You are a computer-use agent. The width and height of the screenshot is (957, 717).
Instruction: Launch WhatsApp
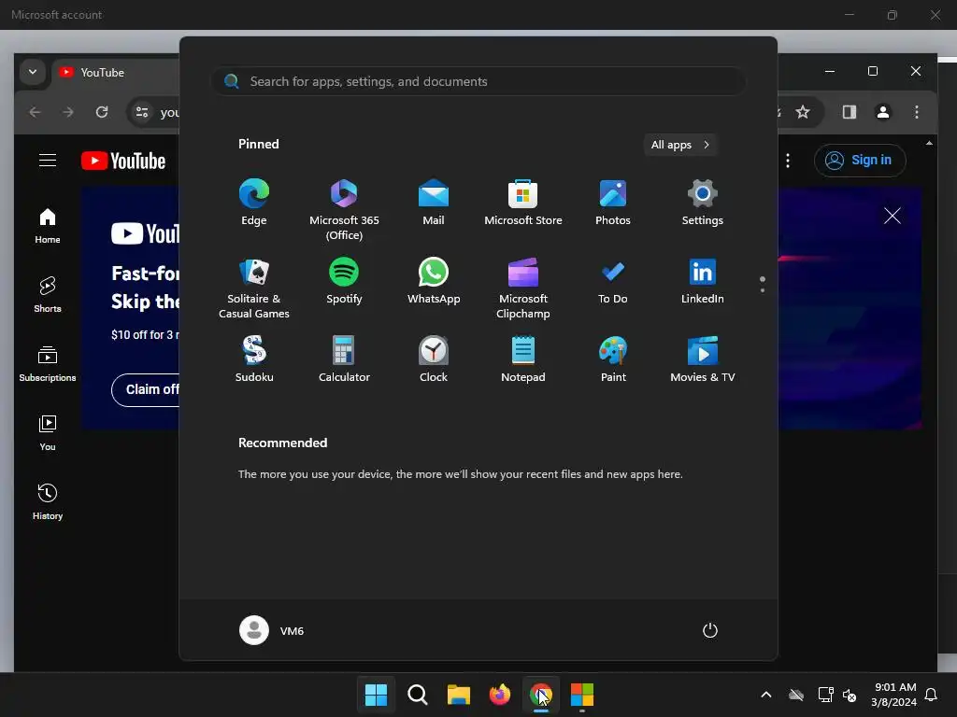pyautogui.click(x=434, y=280)
